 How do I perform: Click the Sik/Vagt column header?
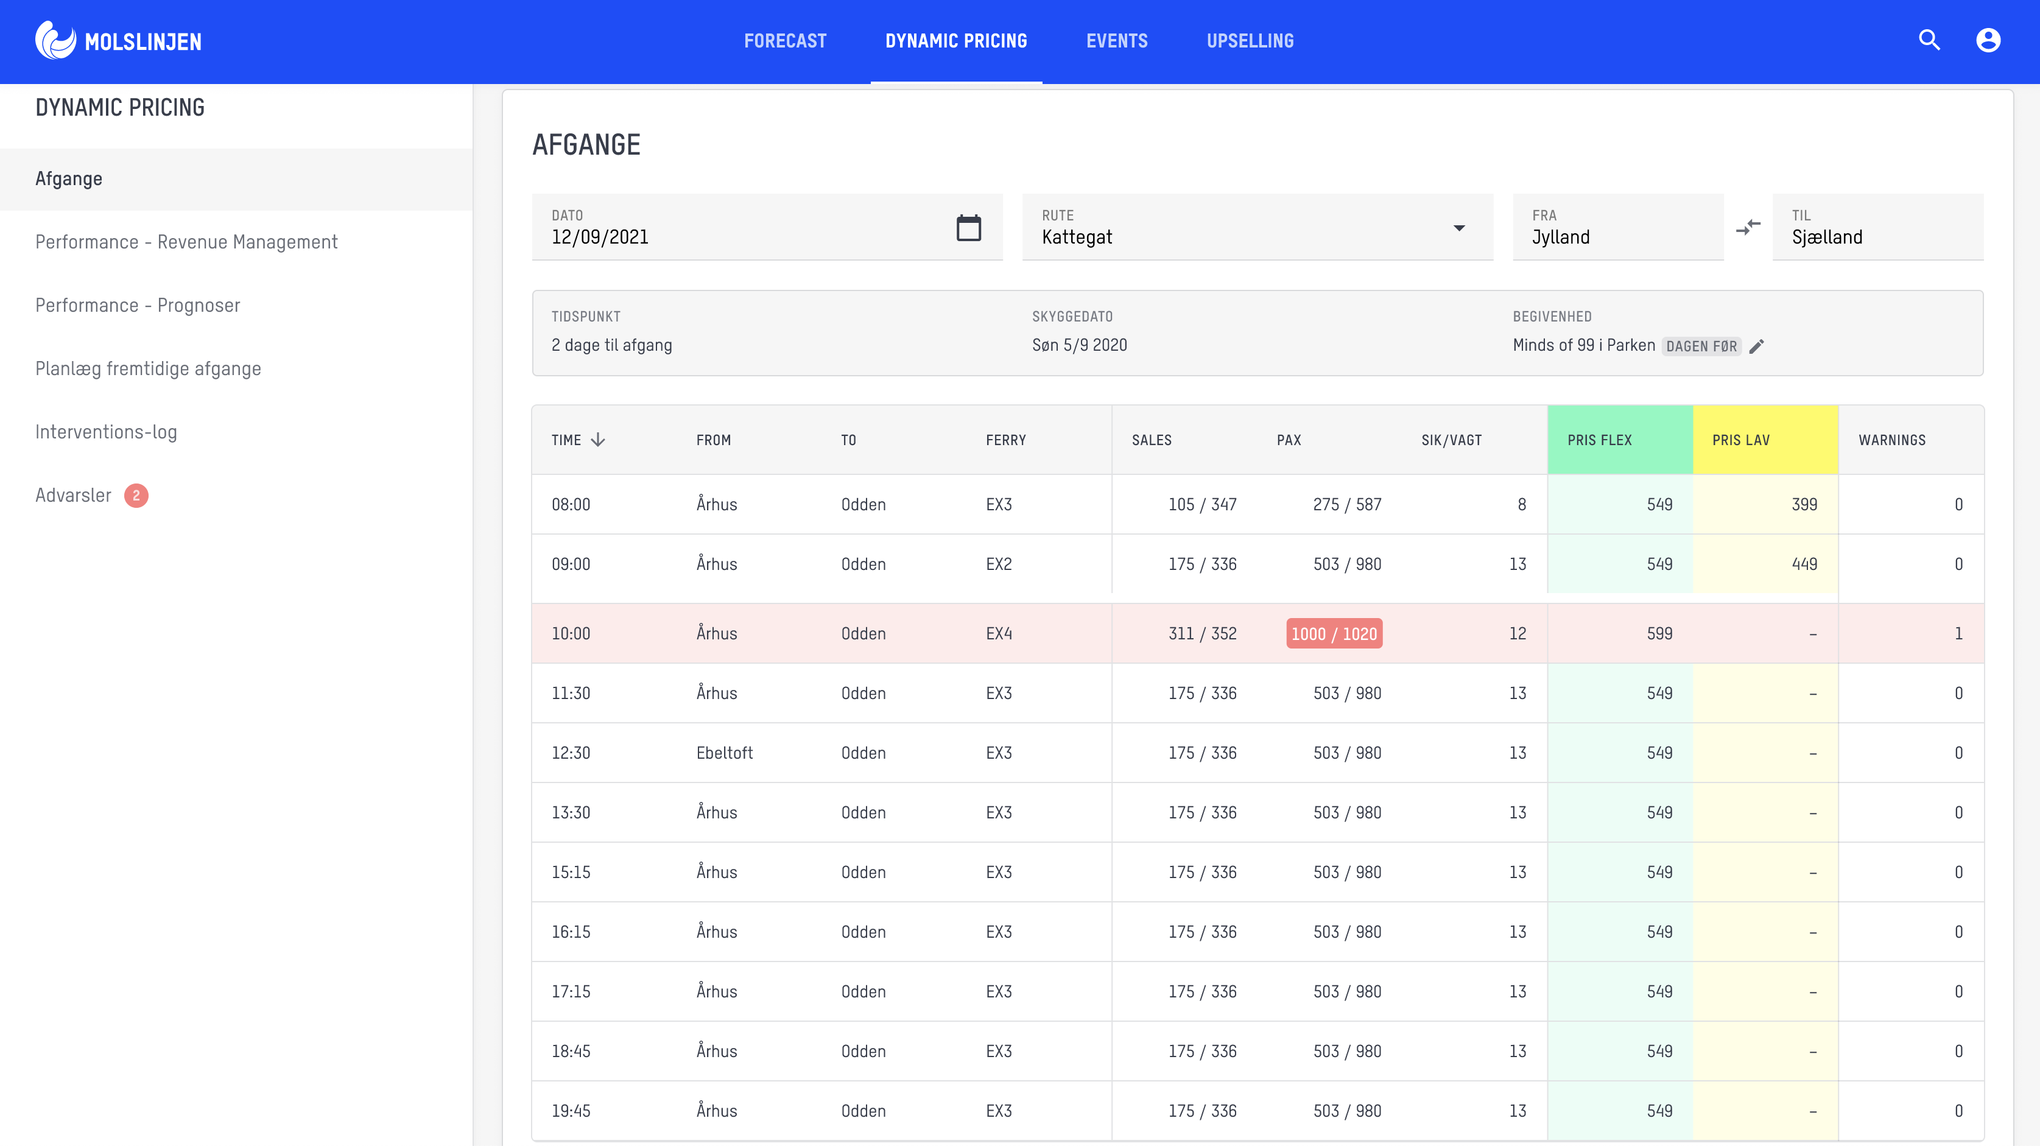click(x=1451, y=440)
